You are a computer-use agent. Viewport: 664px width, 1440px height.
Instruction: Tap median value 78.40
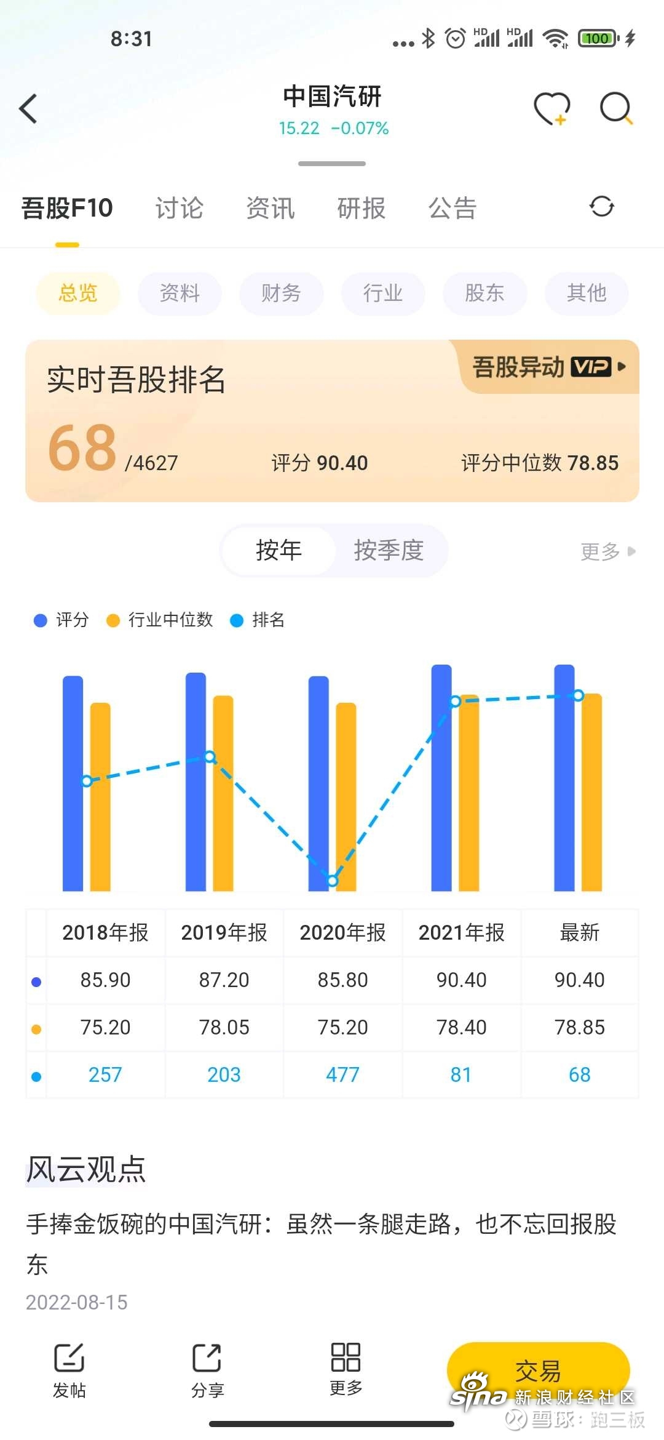coord(461,1028)
